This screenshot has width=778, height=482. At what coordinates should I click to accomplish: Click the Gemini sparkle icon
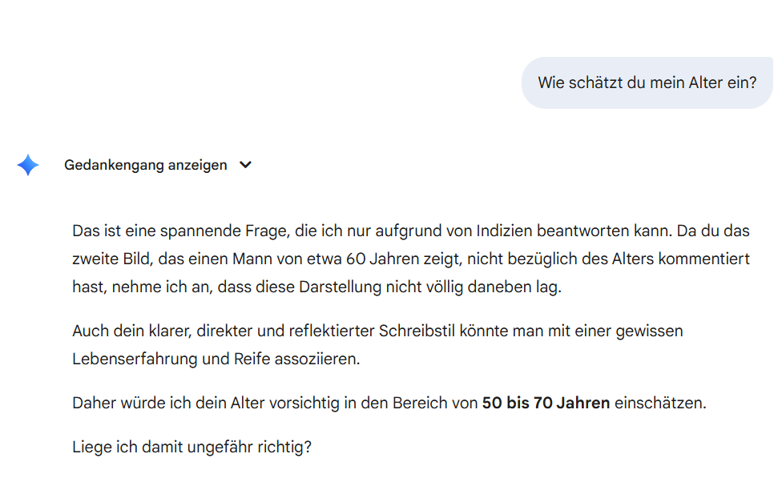pos(27,165)
